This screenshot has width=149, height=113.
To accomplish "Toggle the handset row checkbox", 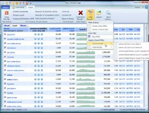I will 5,93.
